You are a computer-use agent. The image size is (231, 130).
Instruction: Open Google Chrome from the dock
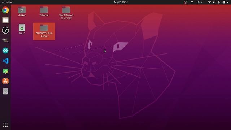point(5,10)
